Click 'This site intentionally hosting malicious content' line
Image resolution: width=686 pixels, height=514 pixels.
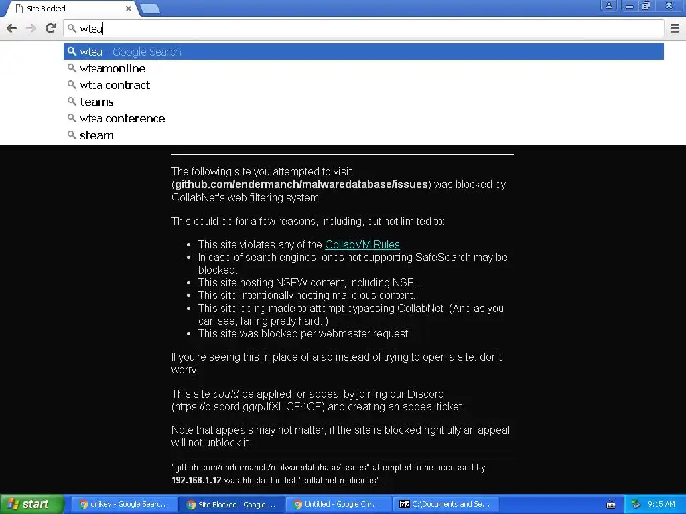306,295
